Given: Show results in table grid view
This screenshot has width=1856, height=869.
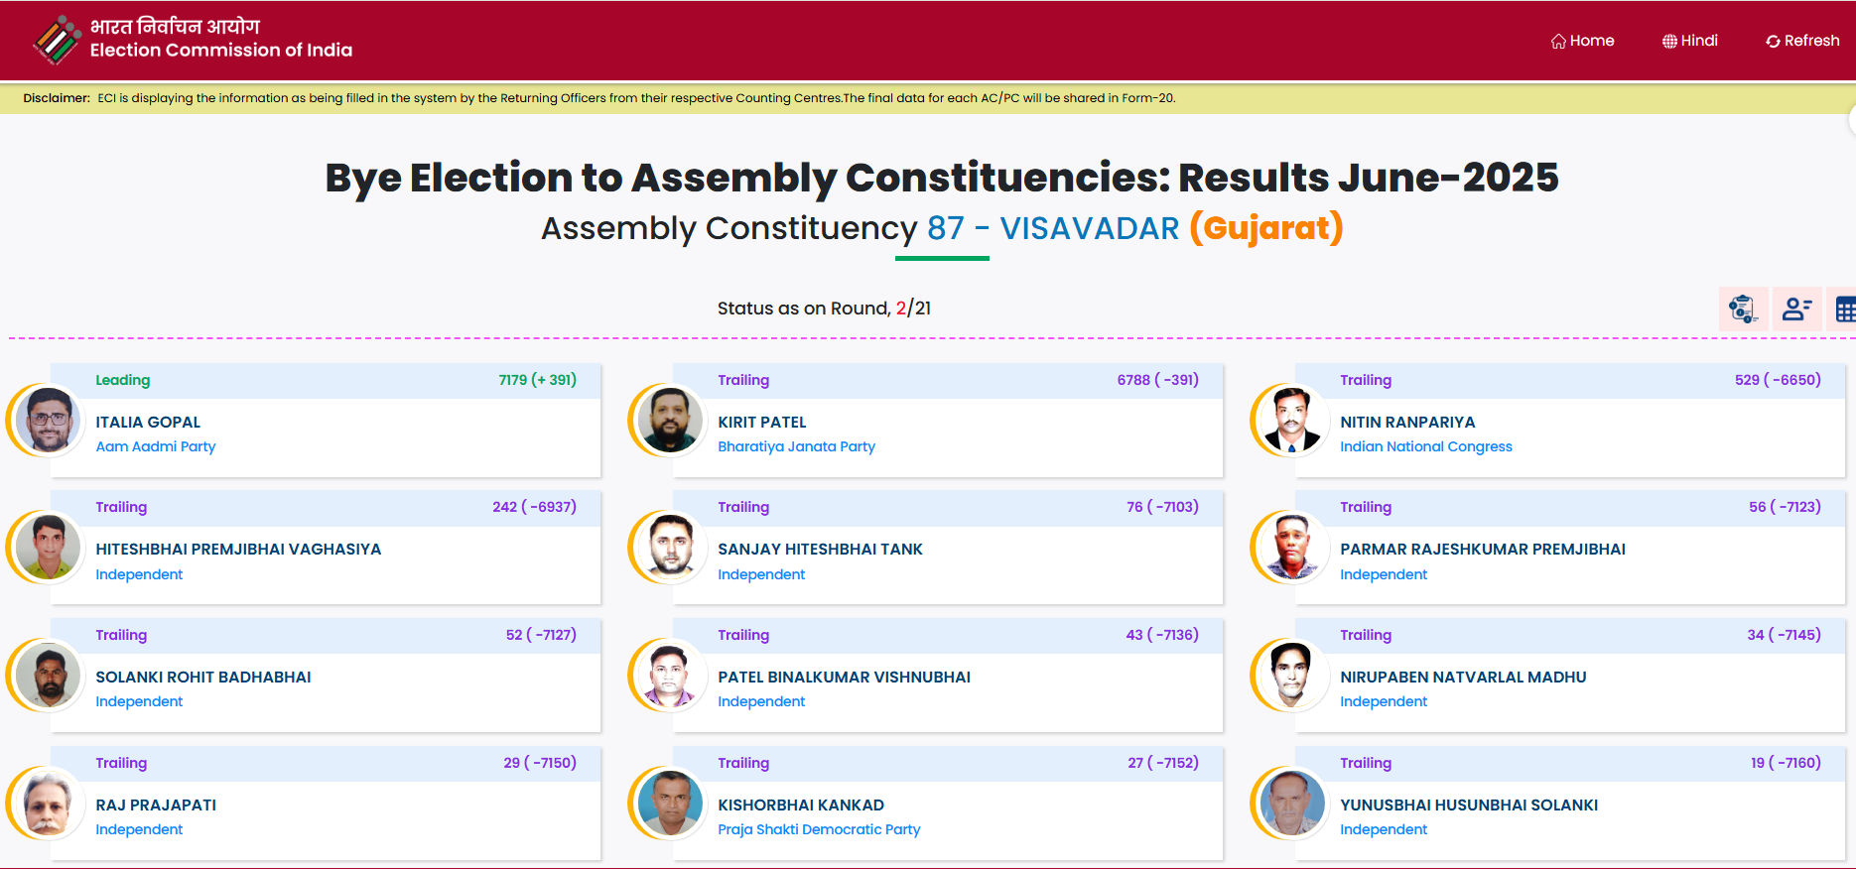Looking at the screenshot, I should point(1844,310).
